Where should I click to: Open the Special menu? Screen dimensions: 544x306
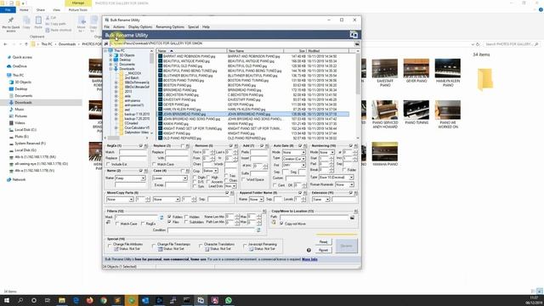tap(193, 26)
